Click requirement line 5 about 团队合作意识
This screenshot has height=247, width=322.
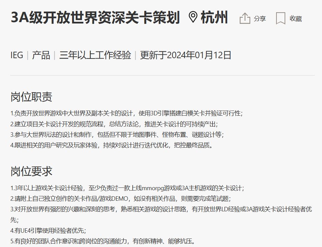coord(103,241)
